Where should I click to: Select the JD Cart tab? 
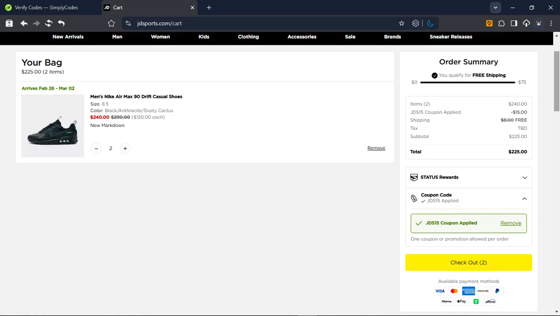(x=149, y=7)
